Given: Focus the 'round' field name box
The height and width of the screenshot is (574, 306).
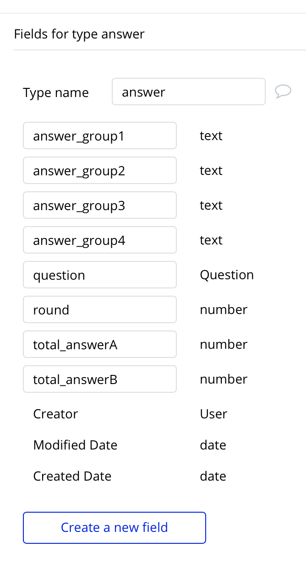Looking at the screenshot, I should point(100,310).
